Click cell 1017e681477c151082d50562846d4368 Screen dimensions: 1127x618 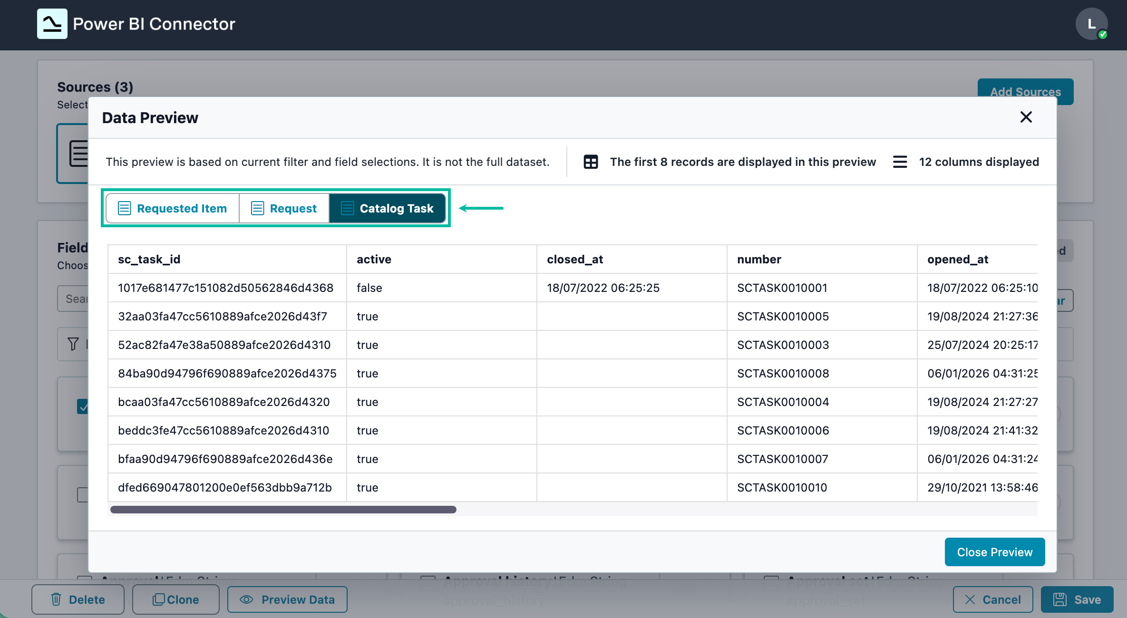pyautogui.click(x=227, y=288)
